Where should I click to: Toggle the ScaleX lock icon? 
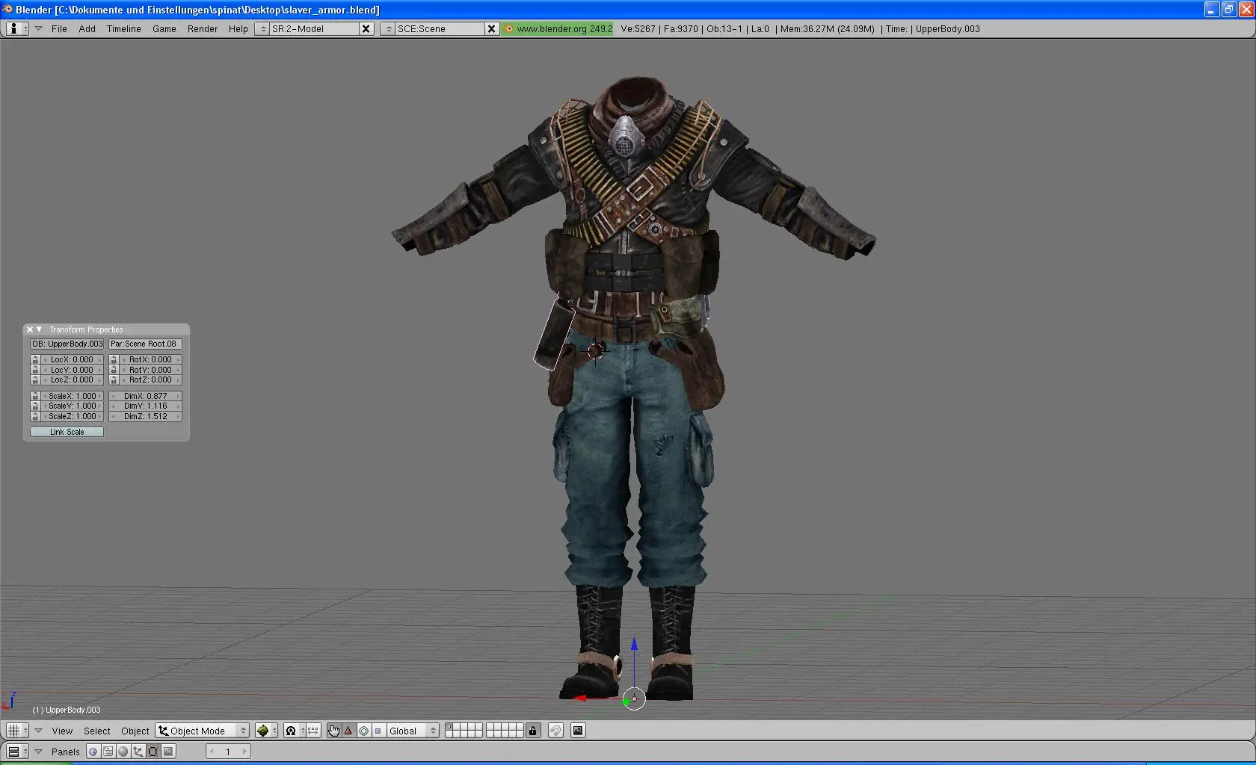click(x=35, y=396)
